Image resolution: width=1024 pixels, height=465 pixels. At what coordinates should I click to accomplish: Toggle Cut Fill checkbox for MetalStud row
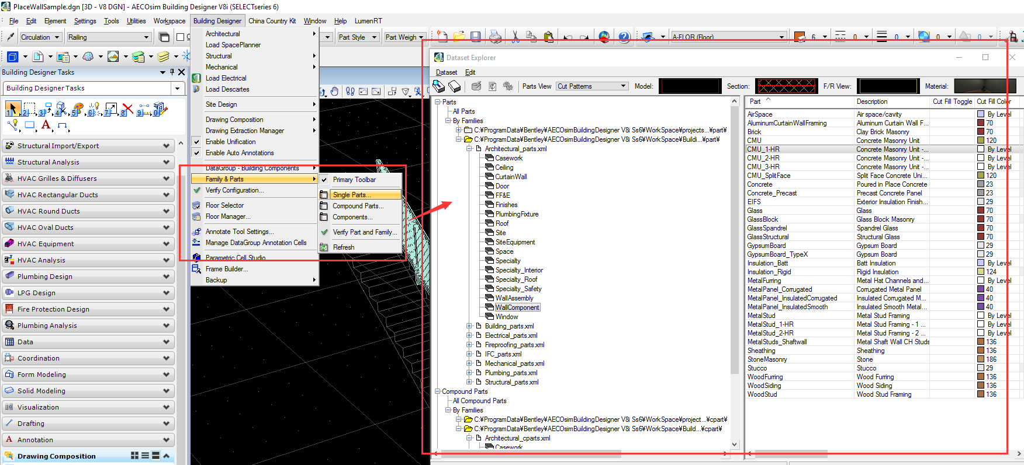(x=981, y=316)
